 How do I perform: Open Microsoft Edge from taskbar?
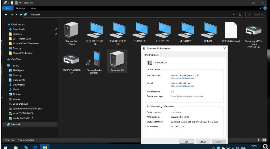point(35,147)
